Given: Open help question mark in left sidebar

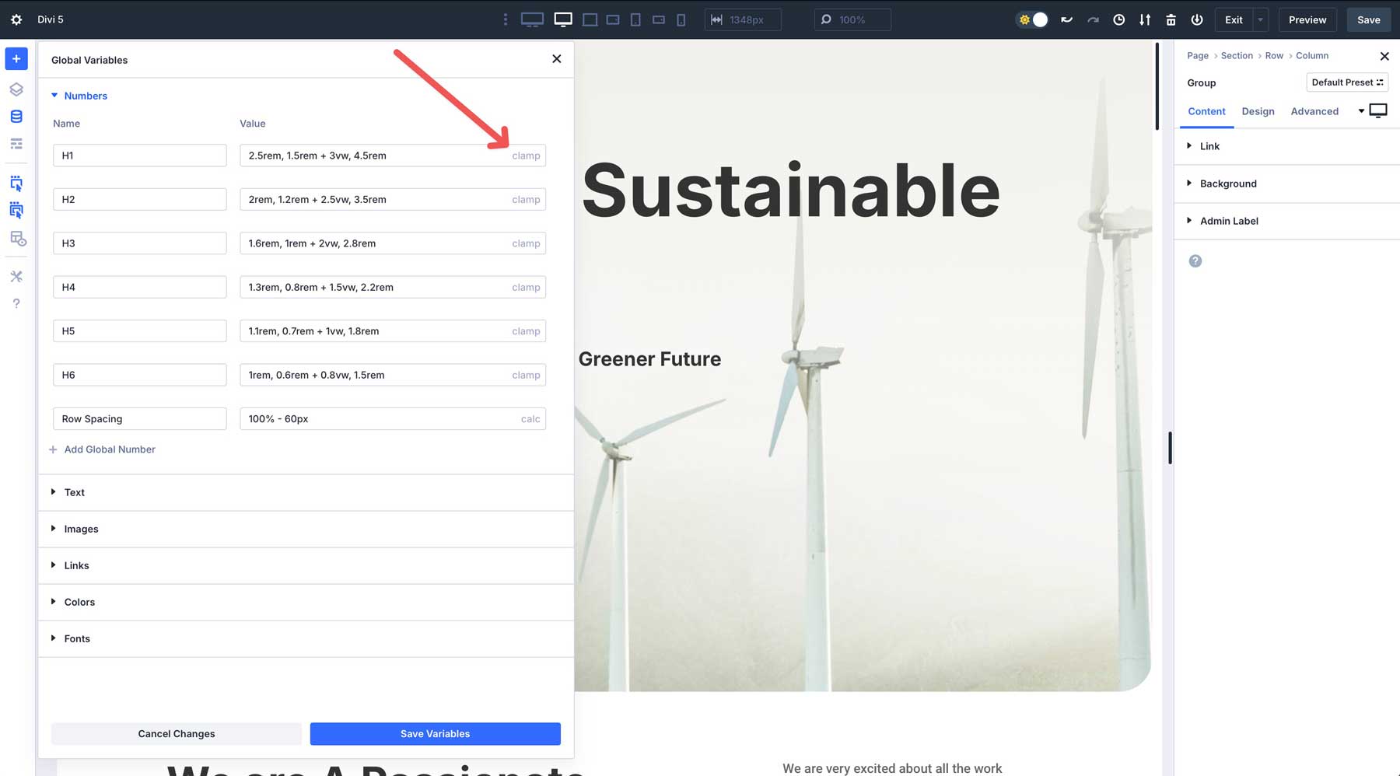Looking at the screenshot, I should tap(16, 303).
